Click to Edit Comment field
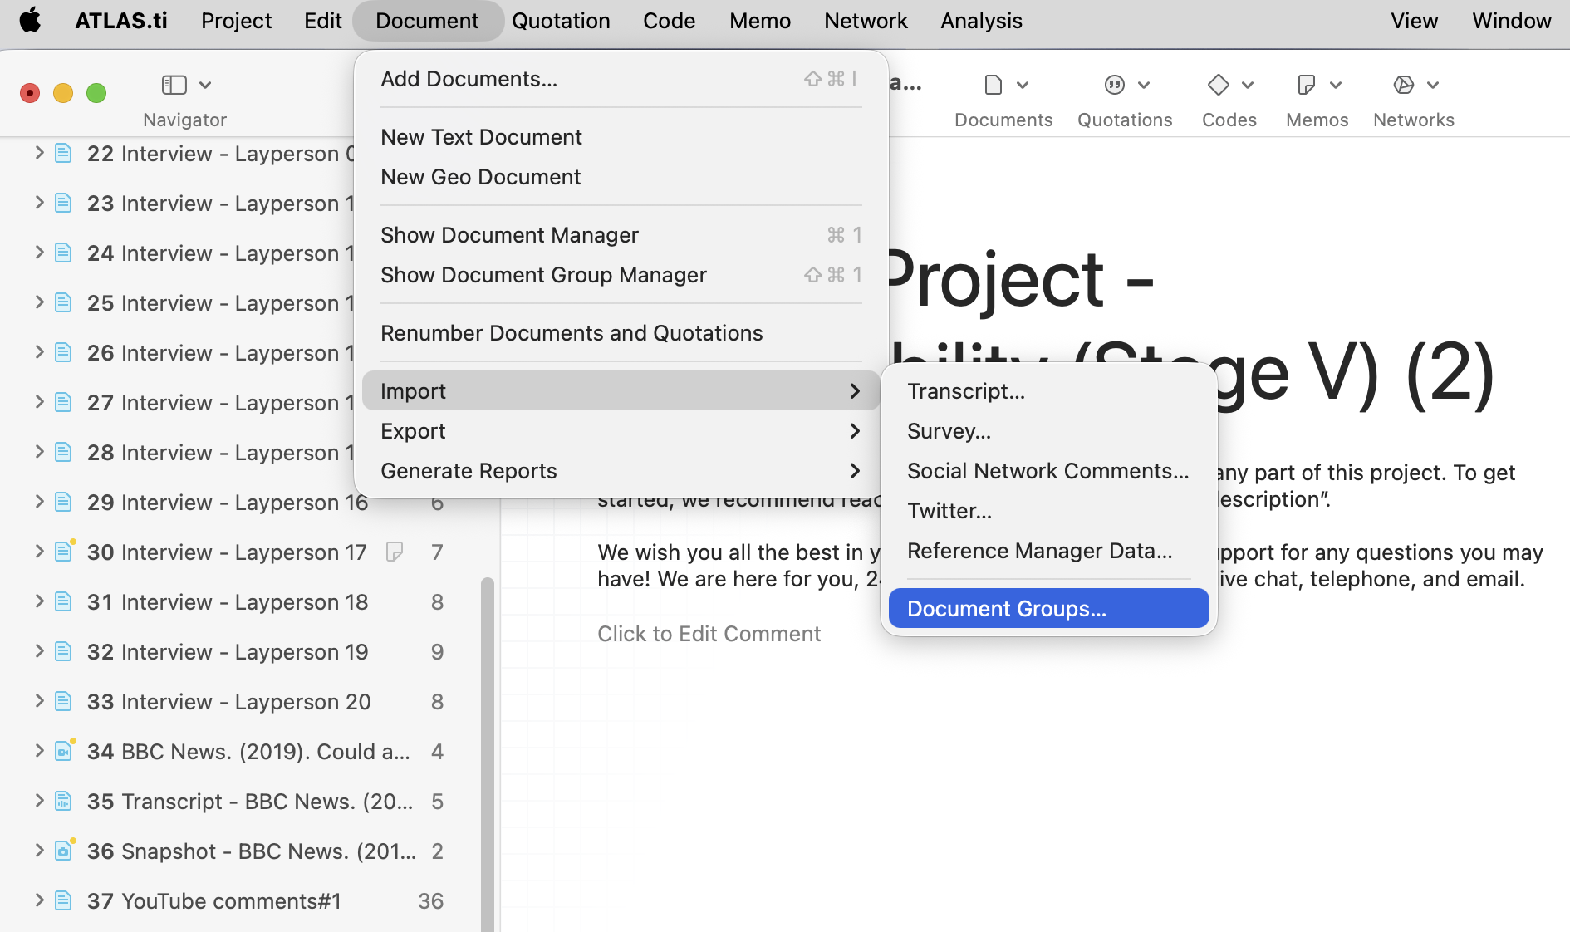 coord(709,634)
